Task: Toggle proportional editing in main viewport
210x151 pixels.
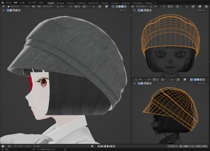Action: click(x=84, y=7)
